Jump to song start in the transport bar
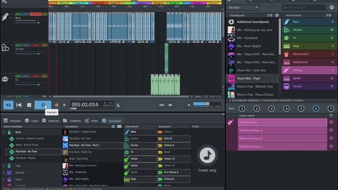This screenshot has height=190, width=338. tap(19, 105)
